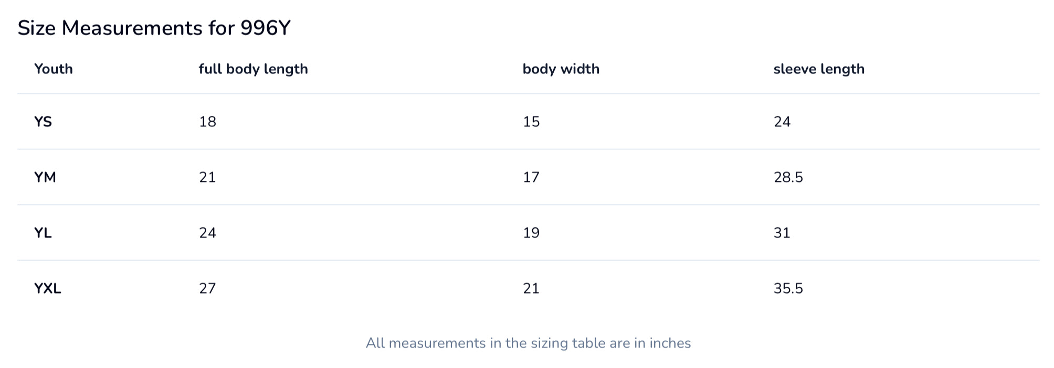This screenshot has width=1054, height=368.
Task: Select the YXL size row label
Action: 48,288
